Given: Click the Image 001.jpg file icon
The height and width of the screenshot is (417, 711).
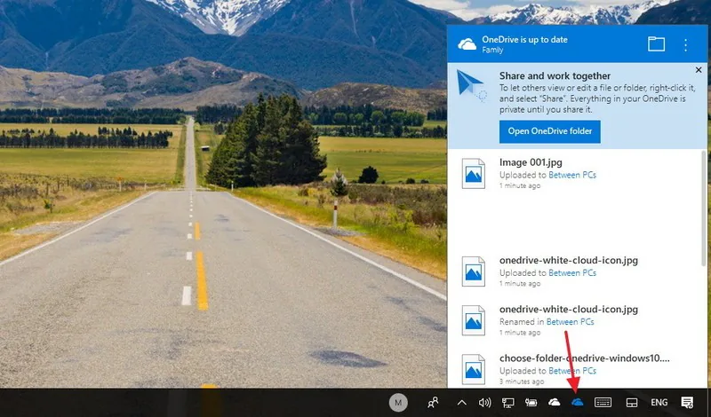Looking at the screenshot, I should tap(473, 173).
